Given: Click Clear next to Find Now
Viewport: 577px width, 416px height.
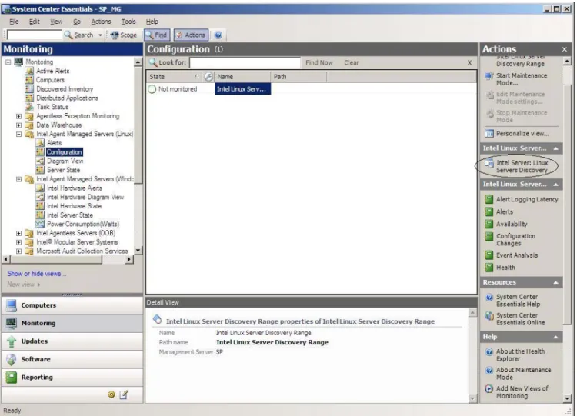Looking at the screenshot, I should 352,62.
